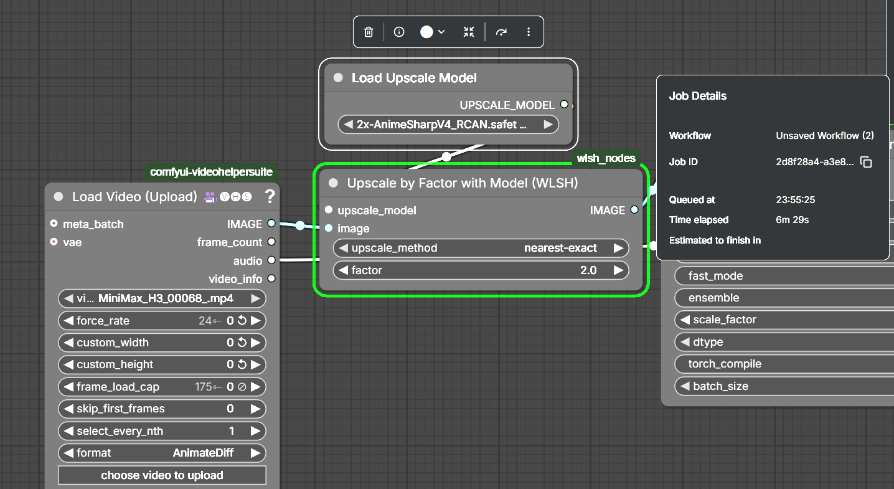894x489 pixels.
Task: Toggle the ensemble option
Action: tap(784, 298)
